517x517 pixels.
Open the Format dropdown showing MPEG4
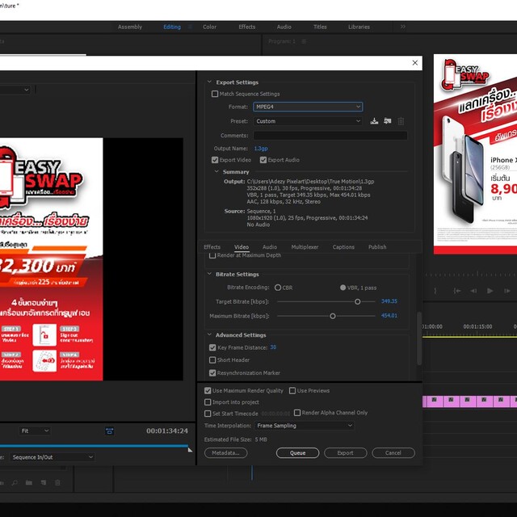(x=308, y=107)
